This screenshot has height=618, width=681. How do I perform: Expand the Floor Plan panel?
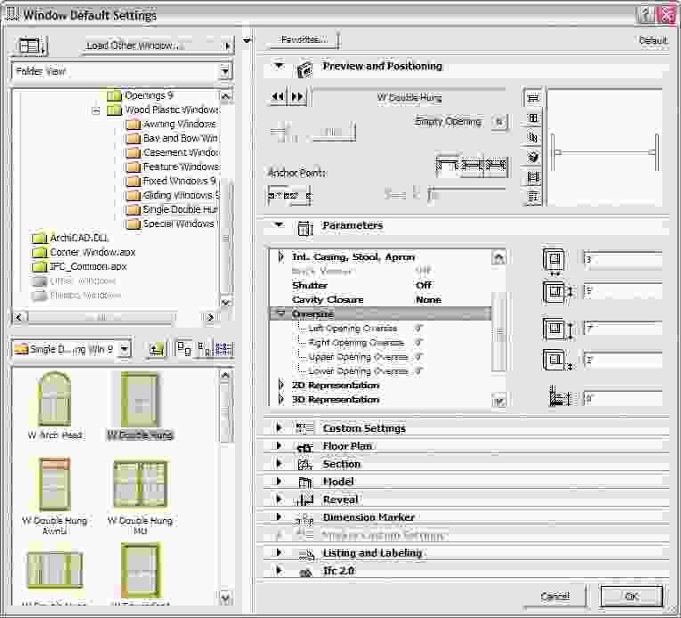[x=279, y=445]
